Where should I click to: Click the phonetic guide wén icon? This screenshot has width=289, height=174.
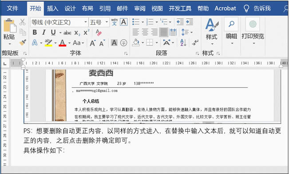[x=114, y=22]
